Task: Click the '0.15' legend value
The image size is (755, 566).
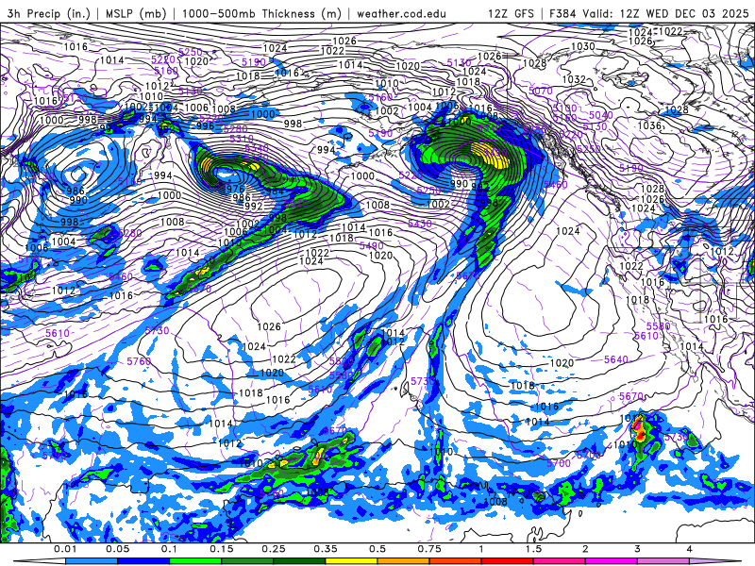Action: (x=222, y=549)
